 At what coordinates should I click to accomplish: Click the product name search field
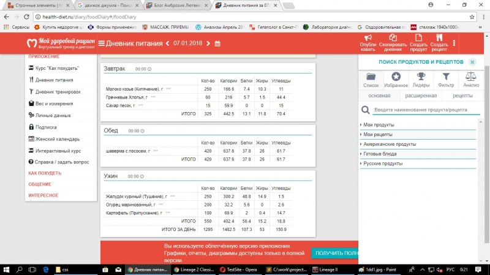tap(423, 110)
